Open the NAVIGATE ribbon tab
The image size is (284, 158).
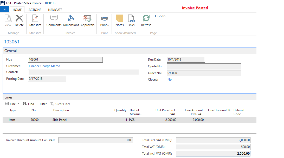tap(55, 10)
